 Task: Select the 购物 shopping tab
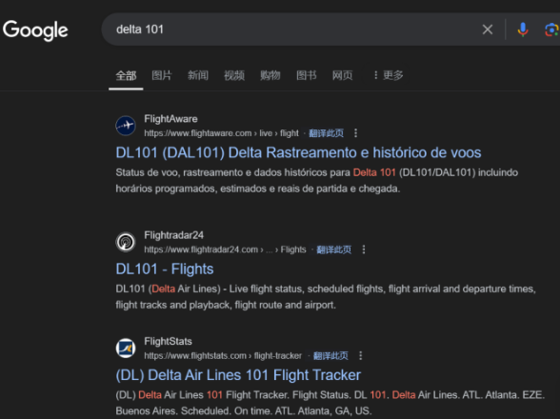[270, 75]
